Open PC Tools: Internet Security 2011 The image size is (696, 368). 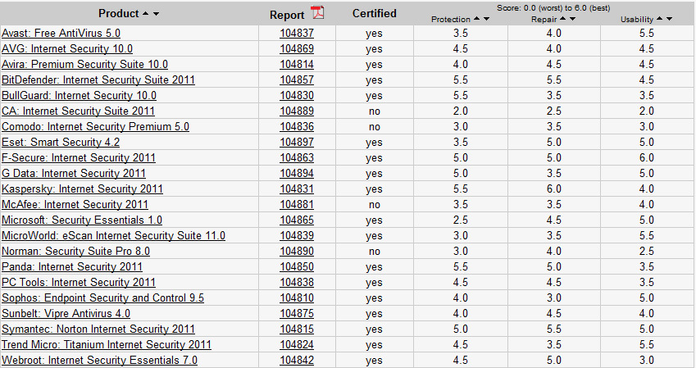(79, 282)
